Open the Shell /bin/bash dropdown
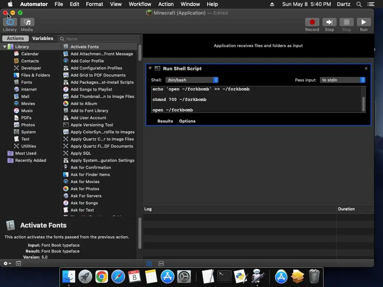This screenshot has width=383, height=287. click(x=192, y=80)
